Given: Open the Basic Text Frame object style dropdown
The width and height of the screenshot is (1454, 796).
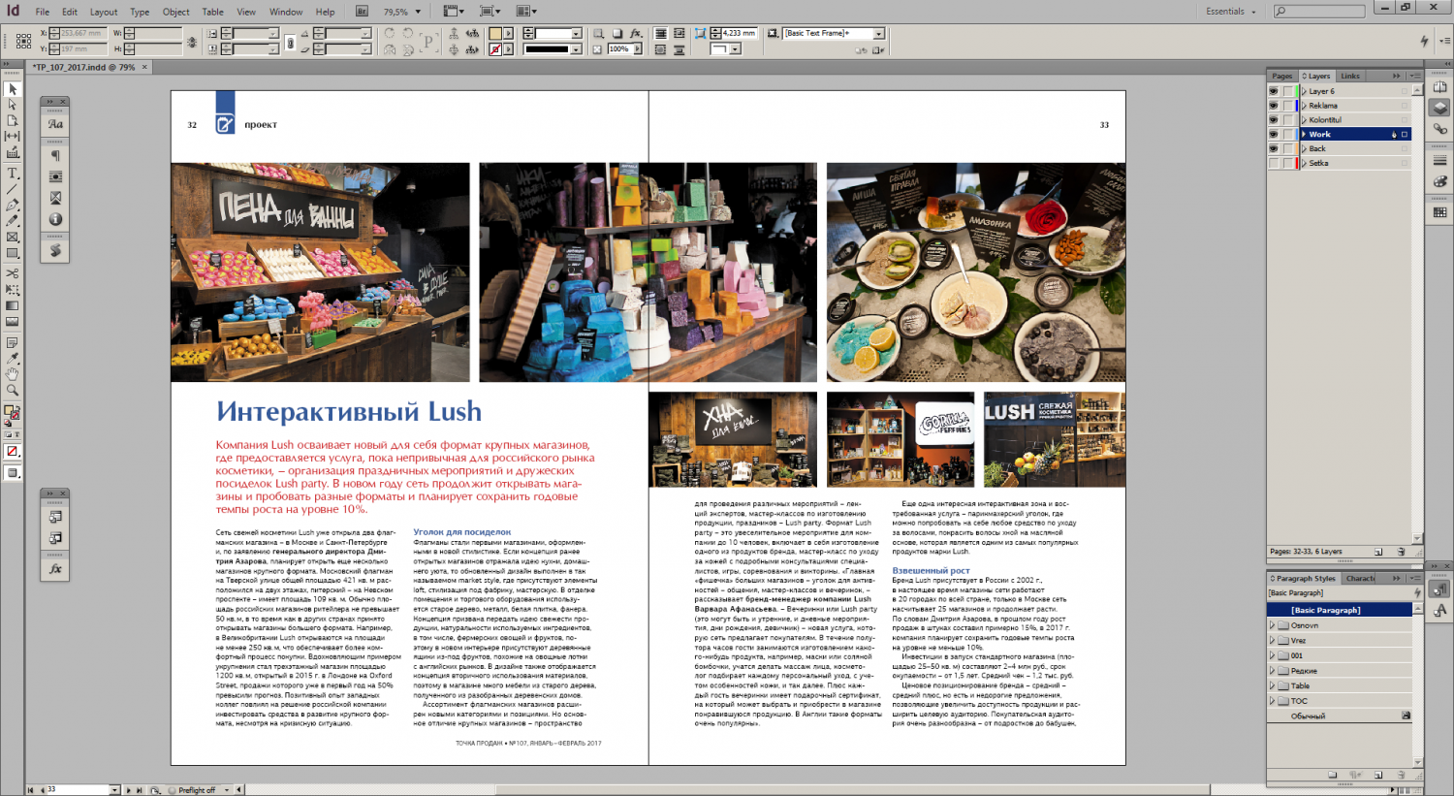Looking at the screenshot, I should coord(879,33).
